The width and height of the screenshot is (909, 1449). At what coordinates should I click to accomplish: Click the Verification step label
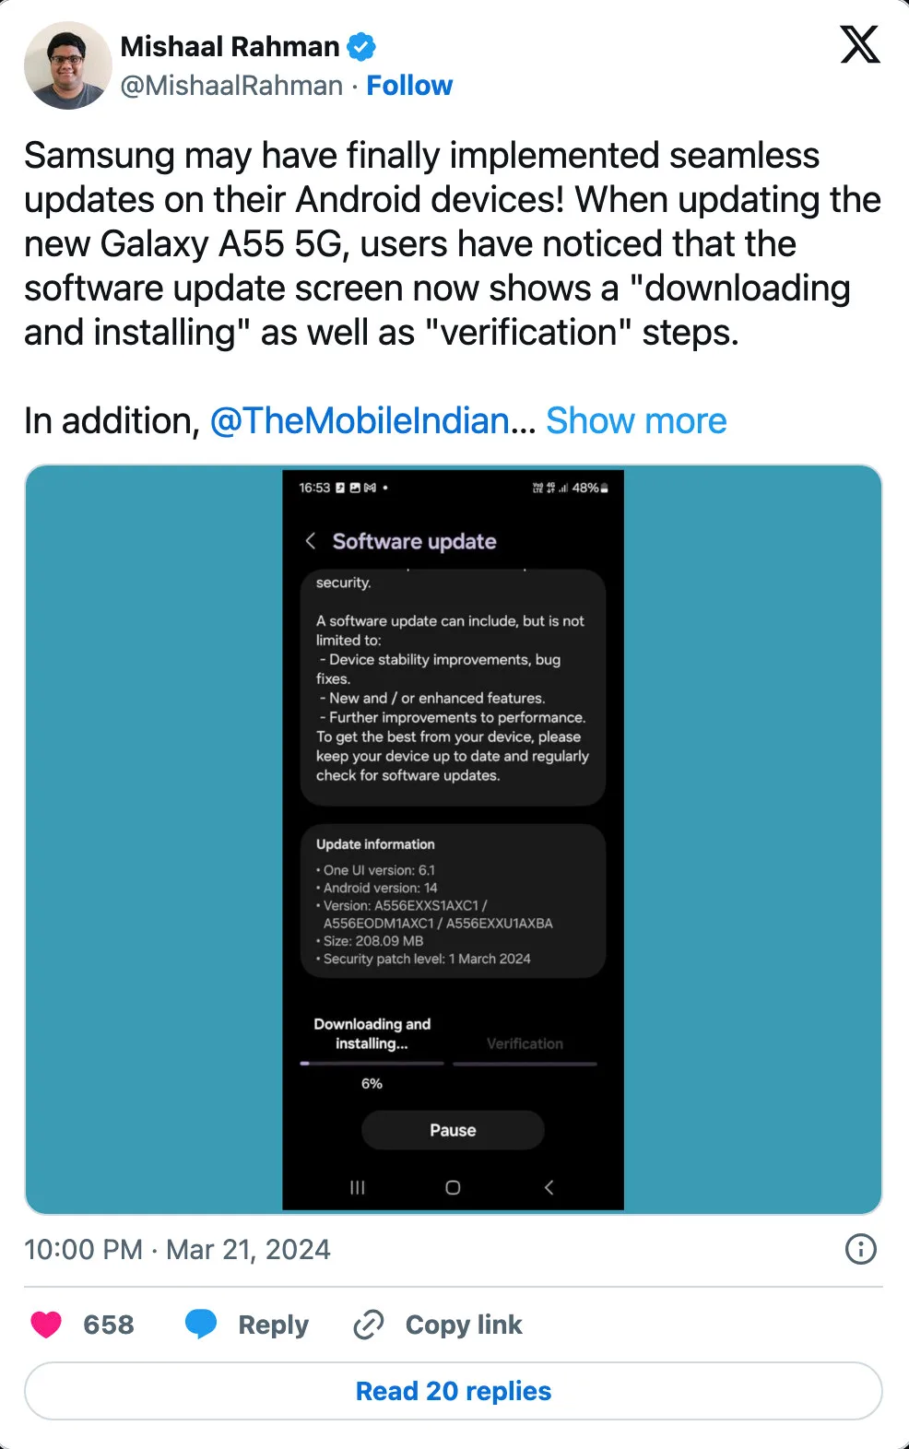coord(525,1043)
